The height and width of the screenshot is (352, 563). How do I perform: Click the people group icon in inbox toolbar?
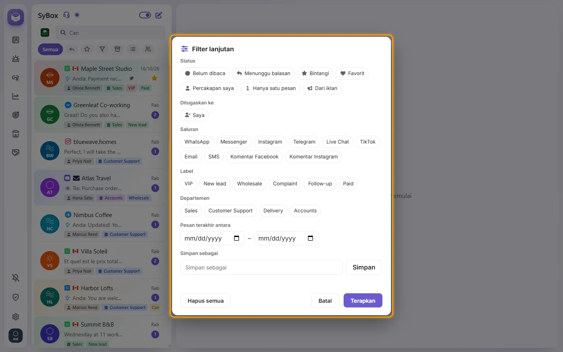pos(148,49)
